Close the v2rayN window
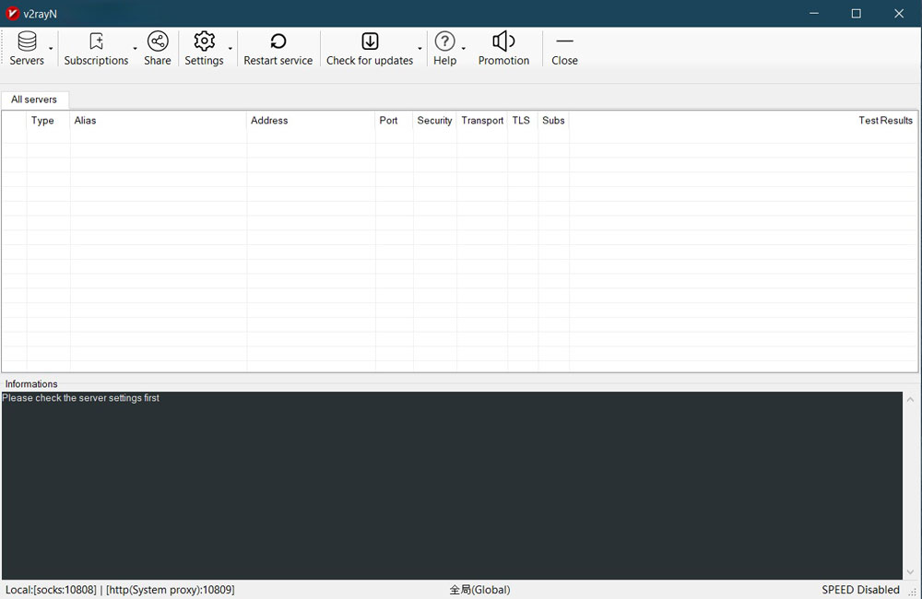Viewport: 922px width, 599px height. (899, 13)
